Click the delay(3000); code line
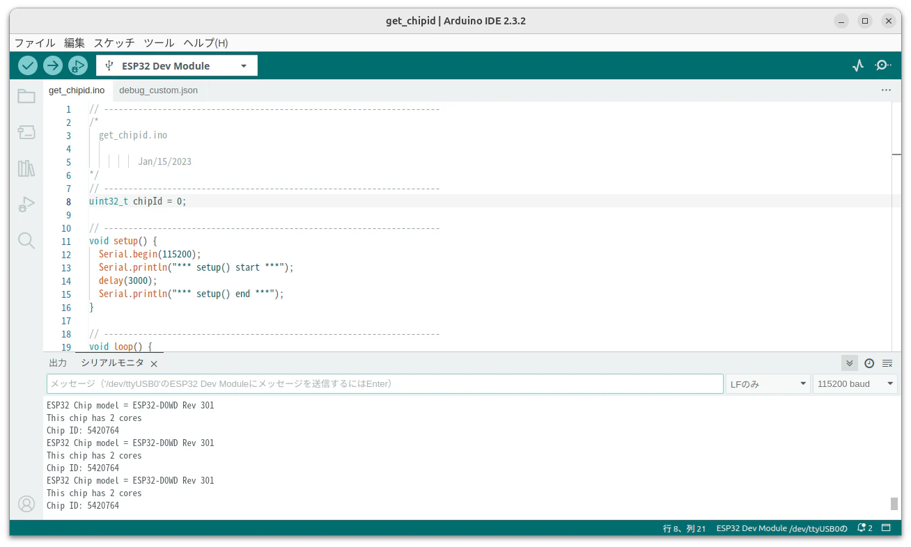This screenshot has height=547, width=911. click(128, 280)
